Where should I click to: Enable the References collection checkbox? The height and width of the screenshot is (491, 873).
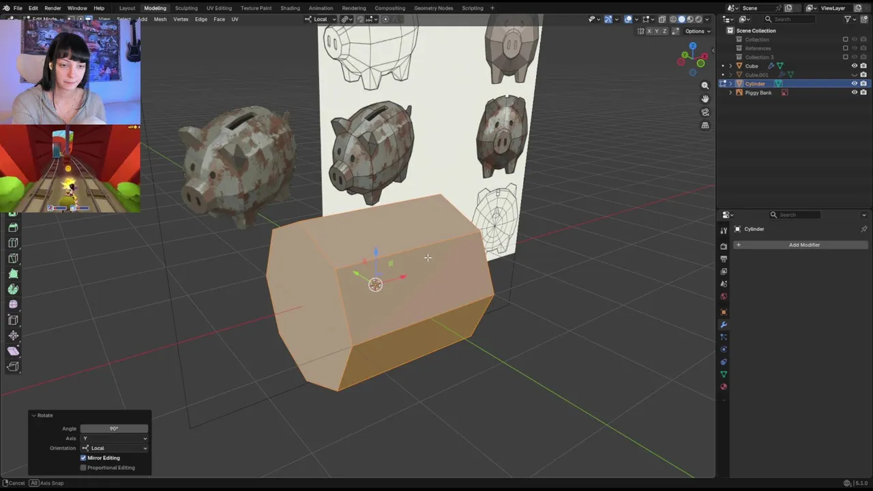[x=846, y=48]
